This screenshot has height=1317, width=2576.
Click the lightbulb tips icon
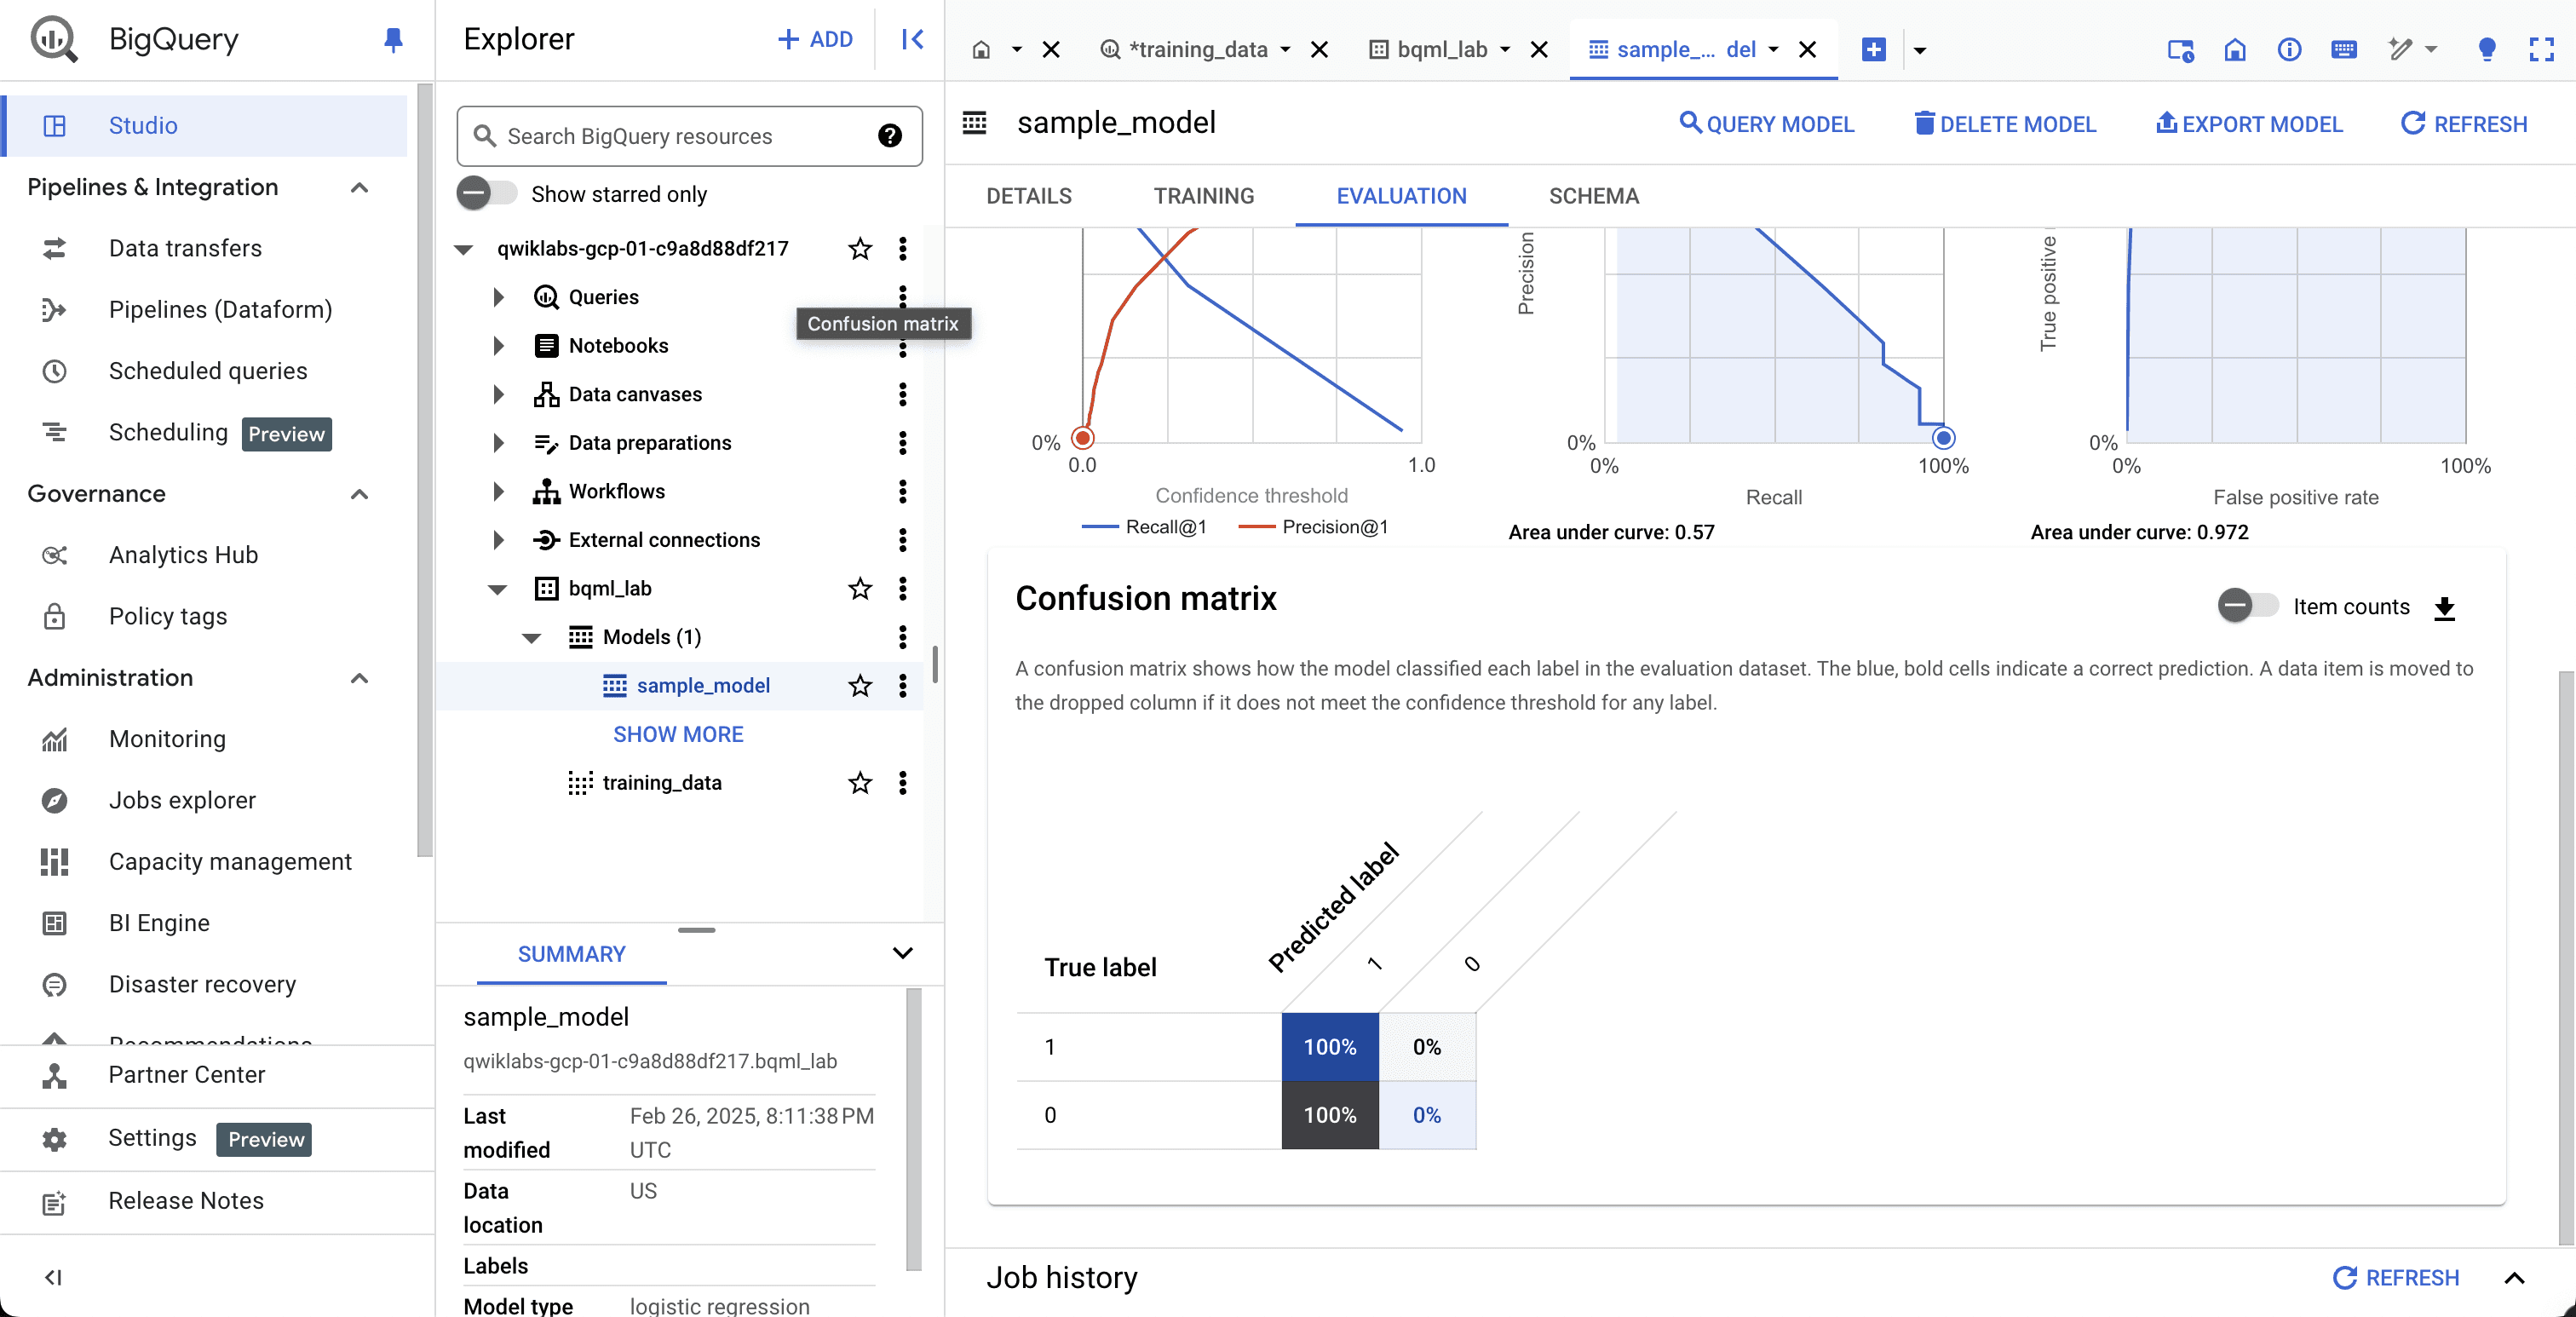coord(2487,49)
